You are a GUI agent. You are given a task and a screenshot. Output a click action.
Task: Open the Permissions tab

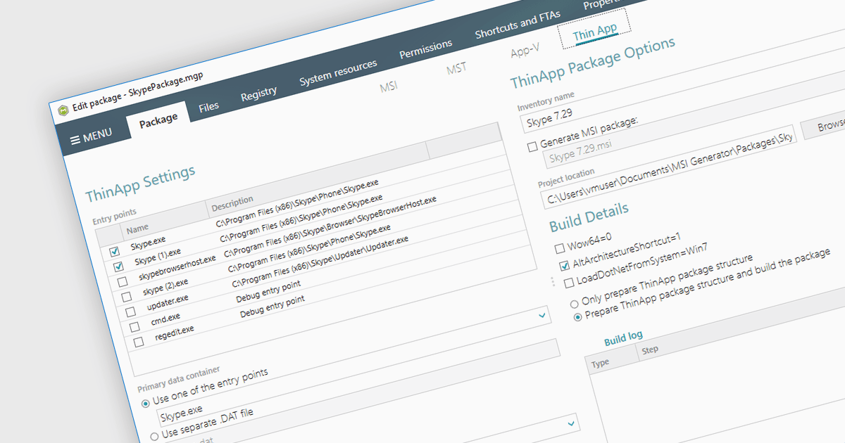(x=425, y=50)
